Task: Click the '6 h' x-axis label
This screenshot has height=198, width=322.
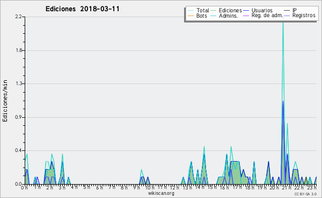Action: click(99, 187)
